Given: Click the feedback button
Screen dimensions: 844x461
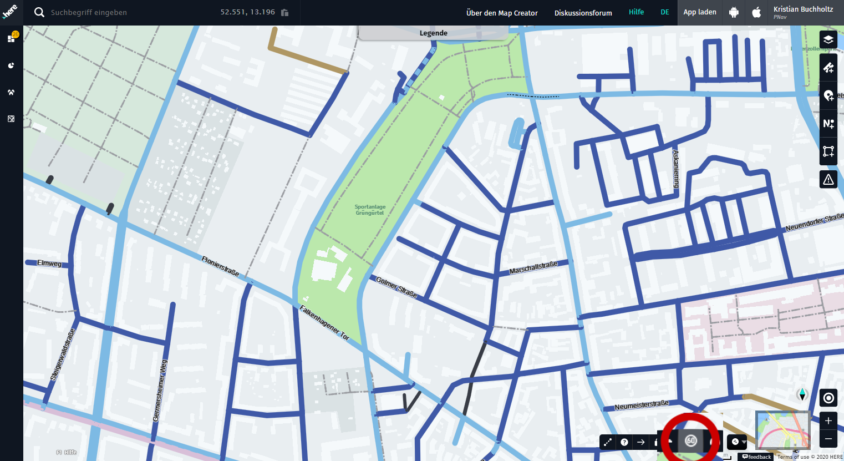Looking at the screenshot, I should [757, 457].
